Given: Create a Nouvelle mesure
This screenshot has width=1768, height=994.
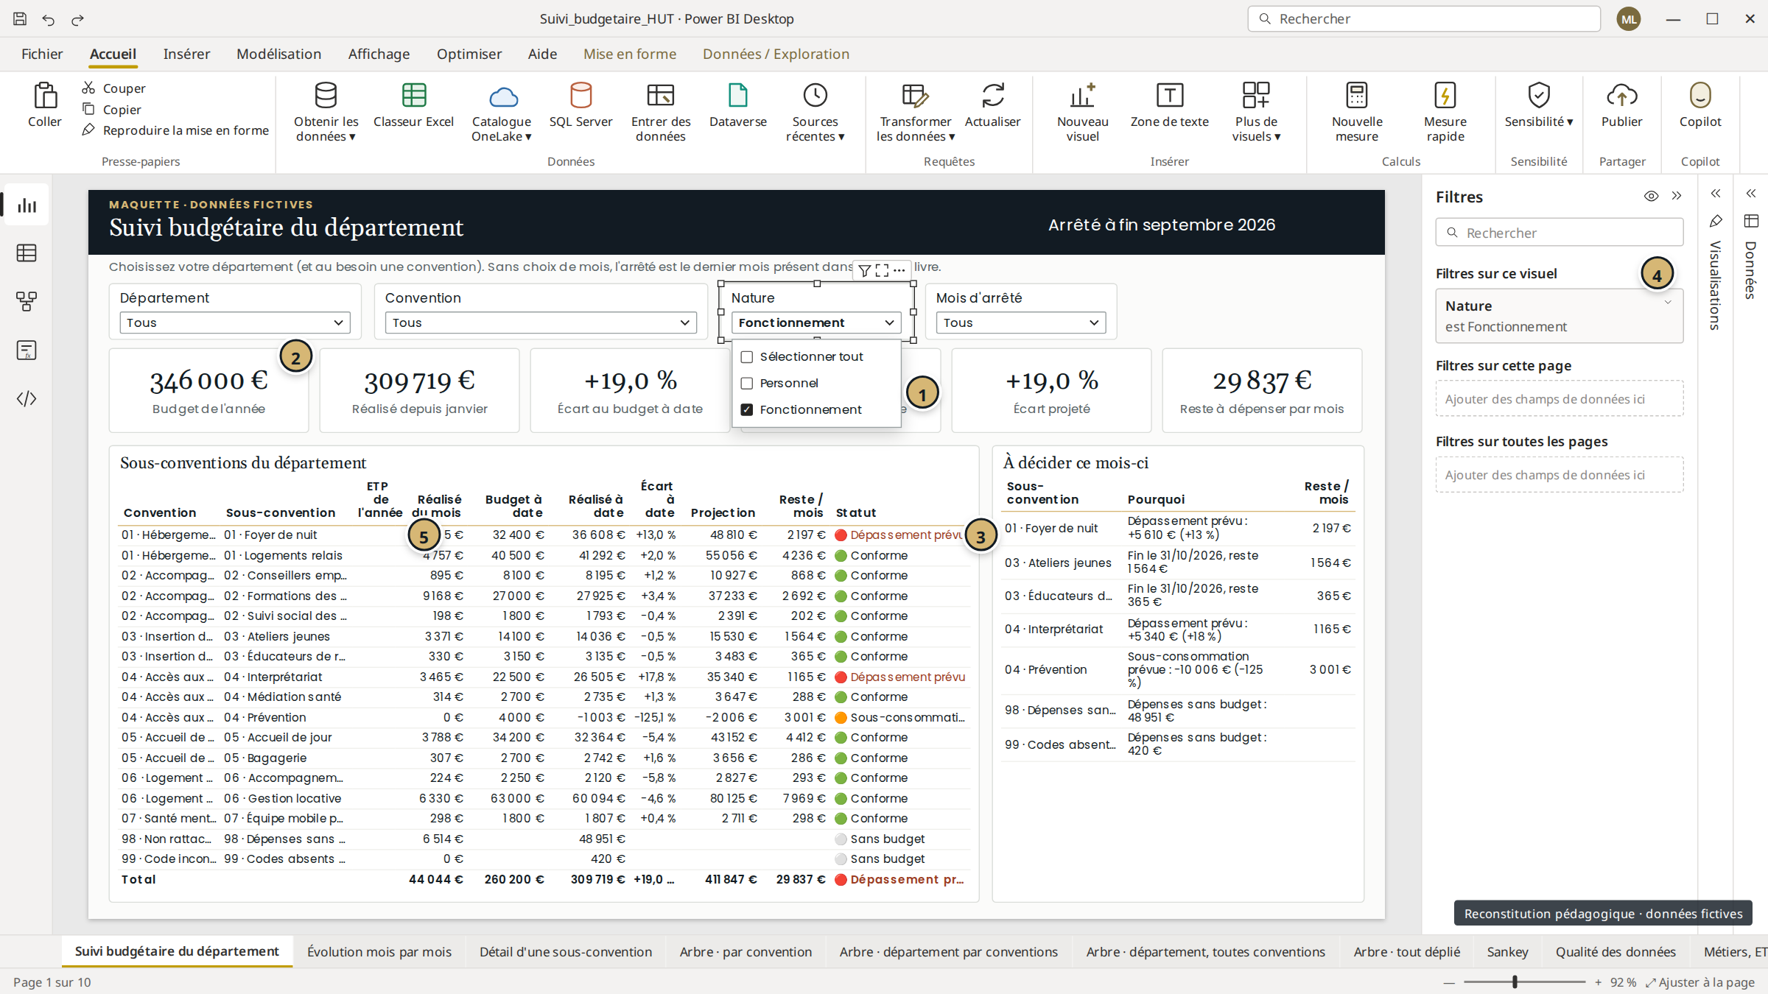Looking at the screenshot, I should (1357, 110).
